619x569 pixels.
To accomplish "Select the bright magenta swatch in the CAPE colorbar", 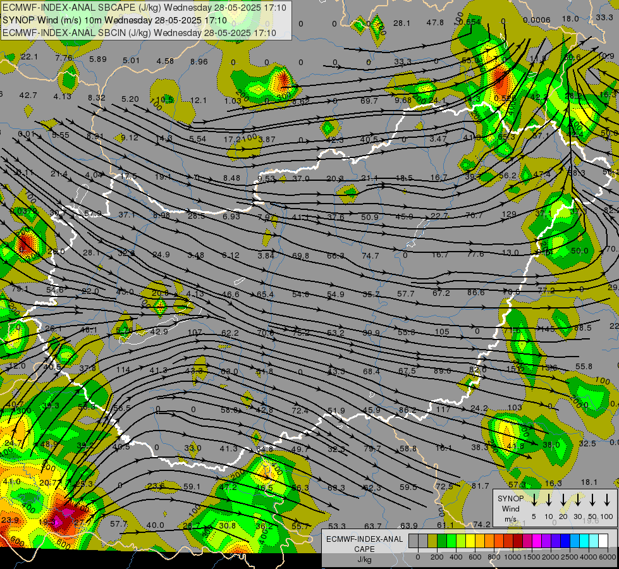I will (537, 541).
